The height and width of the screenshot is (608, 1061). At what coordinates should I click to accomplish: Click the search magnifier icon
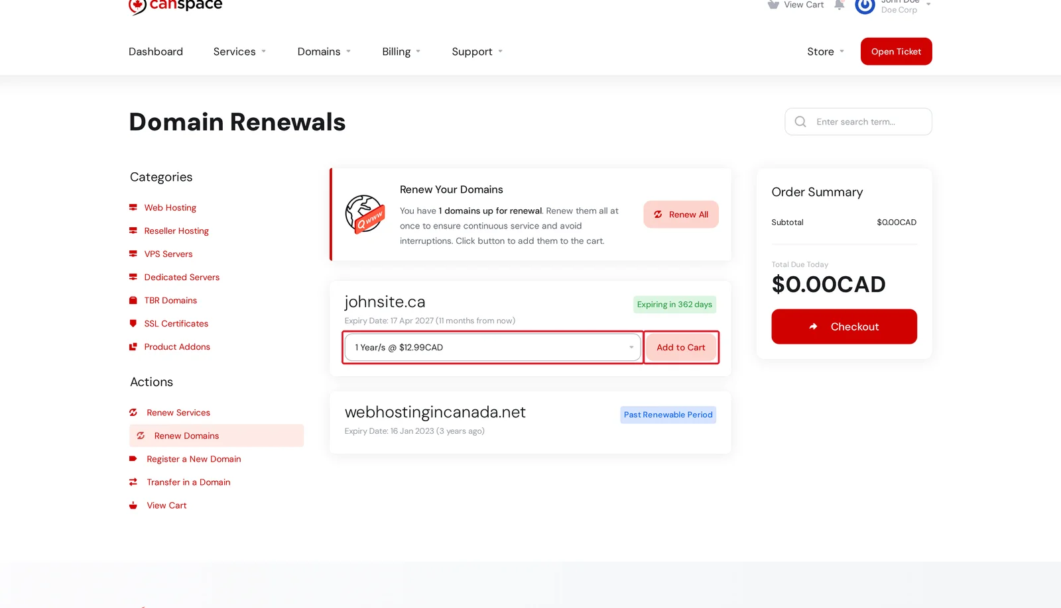(800, 122)
